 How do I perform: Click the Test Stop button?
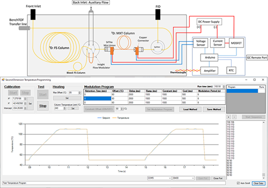coord(43,106)
